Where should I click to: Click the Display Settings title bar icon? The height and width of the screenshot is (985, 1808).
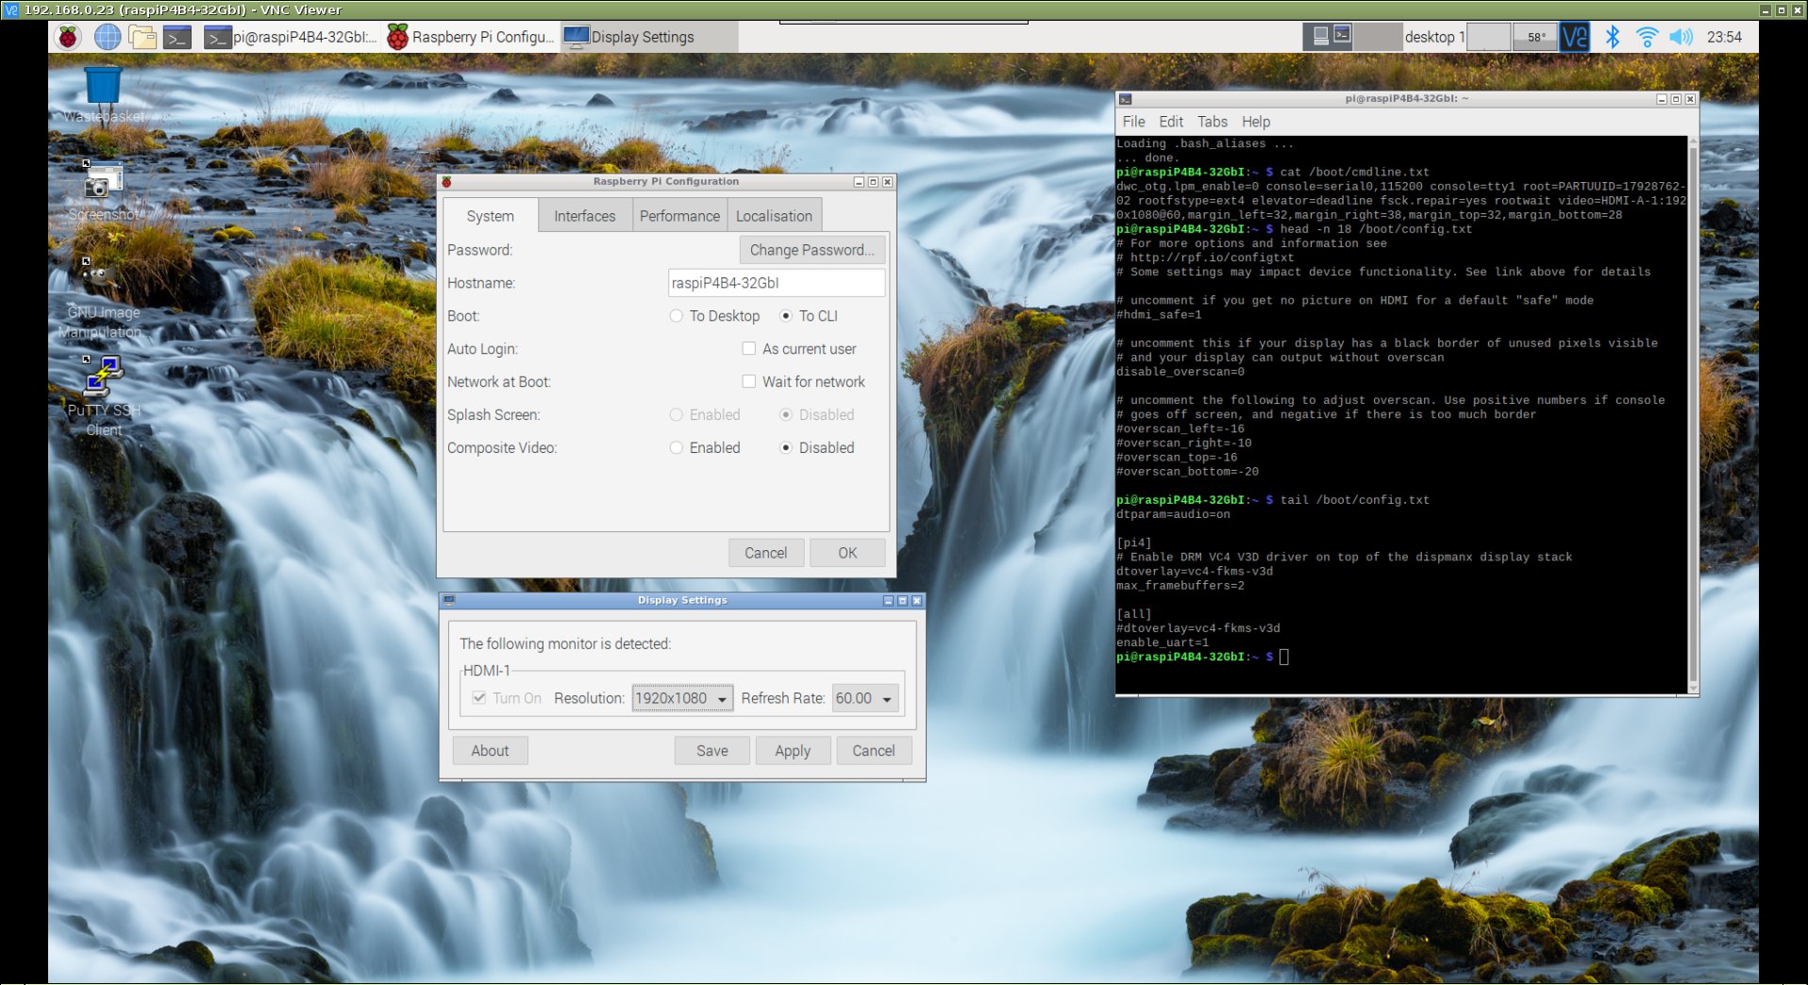pos(449,601)
